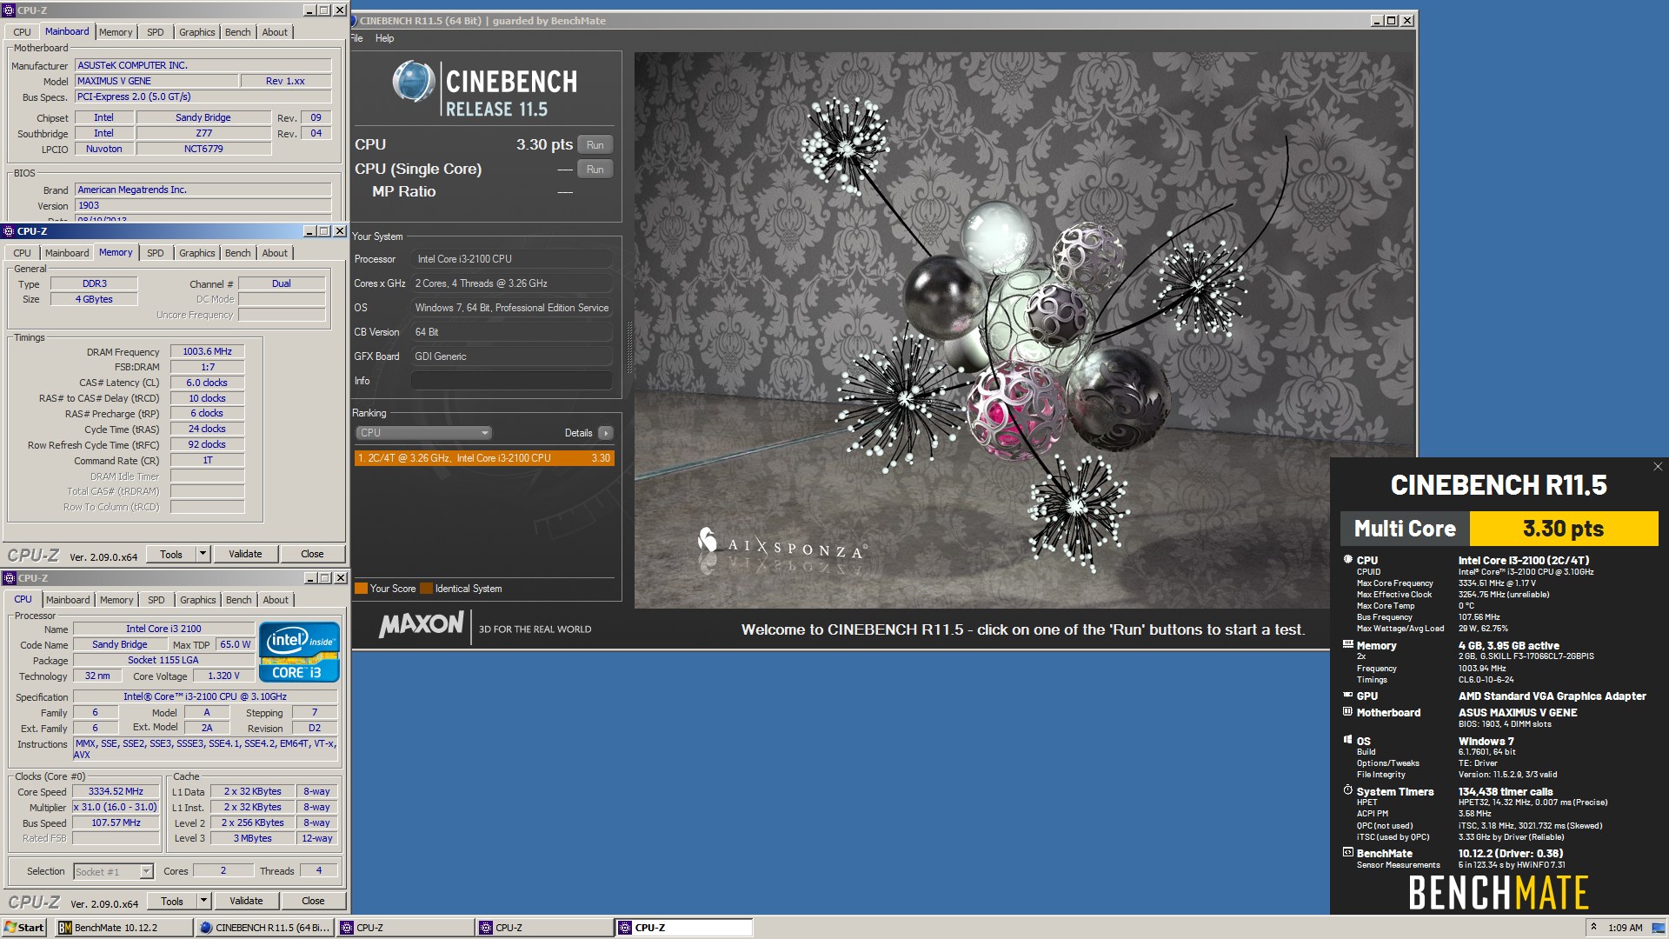
Task: Open the Socket #1 selection dropdown
Action: point(113,871)
